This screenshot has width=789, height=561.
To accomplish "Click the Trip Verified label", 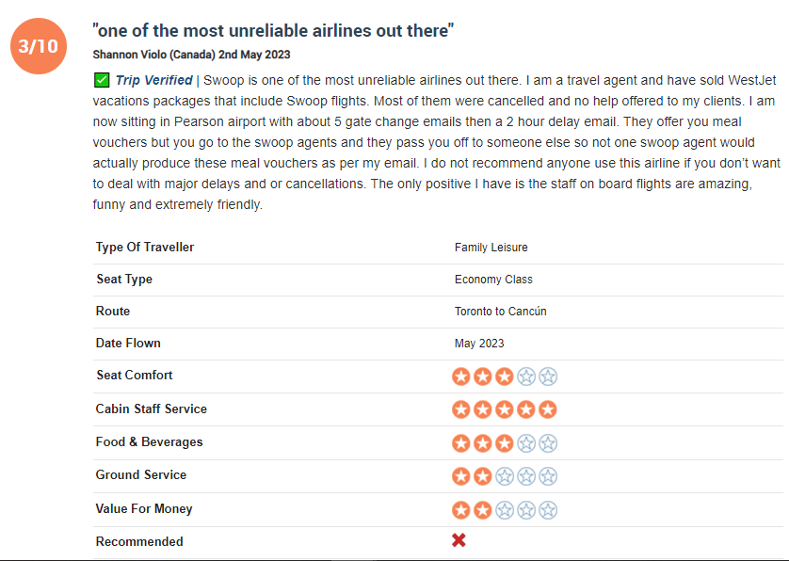I will tap(154, 80).
